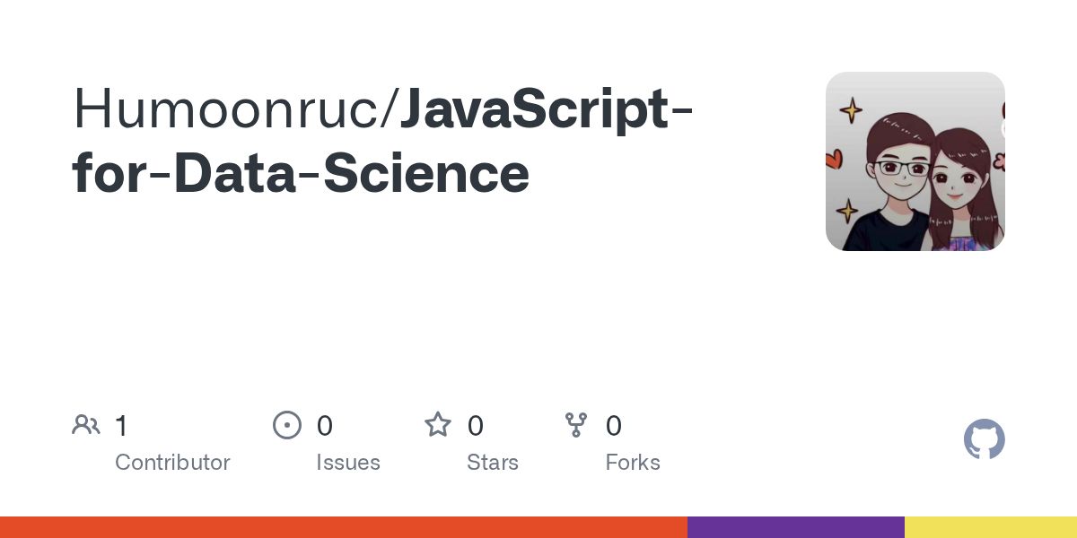The width and height of the screenshot is (1077, 538).
Task: Select the zero count above Stars
Action: point(476,426)
